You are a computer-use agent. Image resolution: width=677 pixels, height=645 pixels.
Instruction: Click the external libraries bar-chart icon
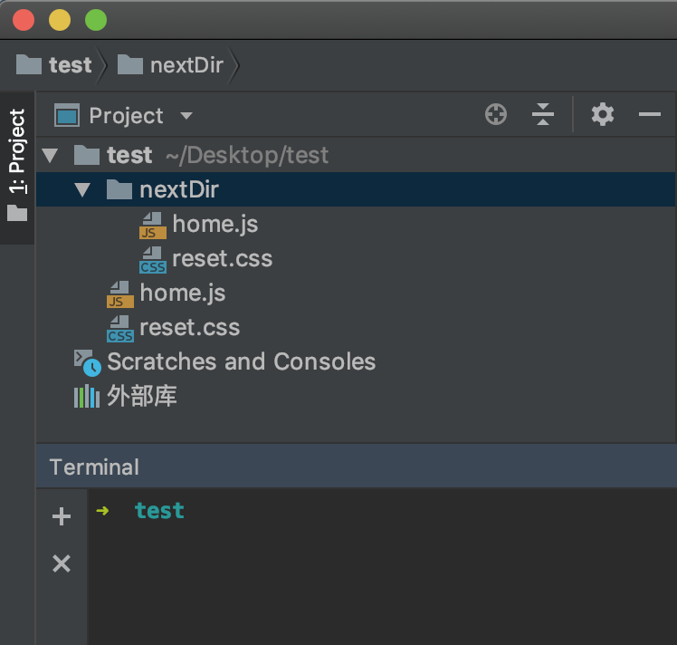[87, 397]
